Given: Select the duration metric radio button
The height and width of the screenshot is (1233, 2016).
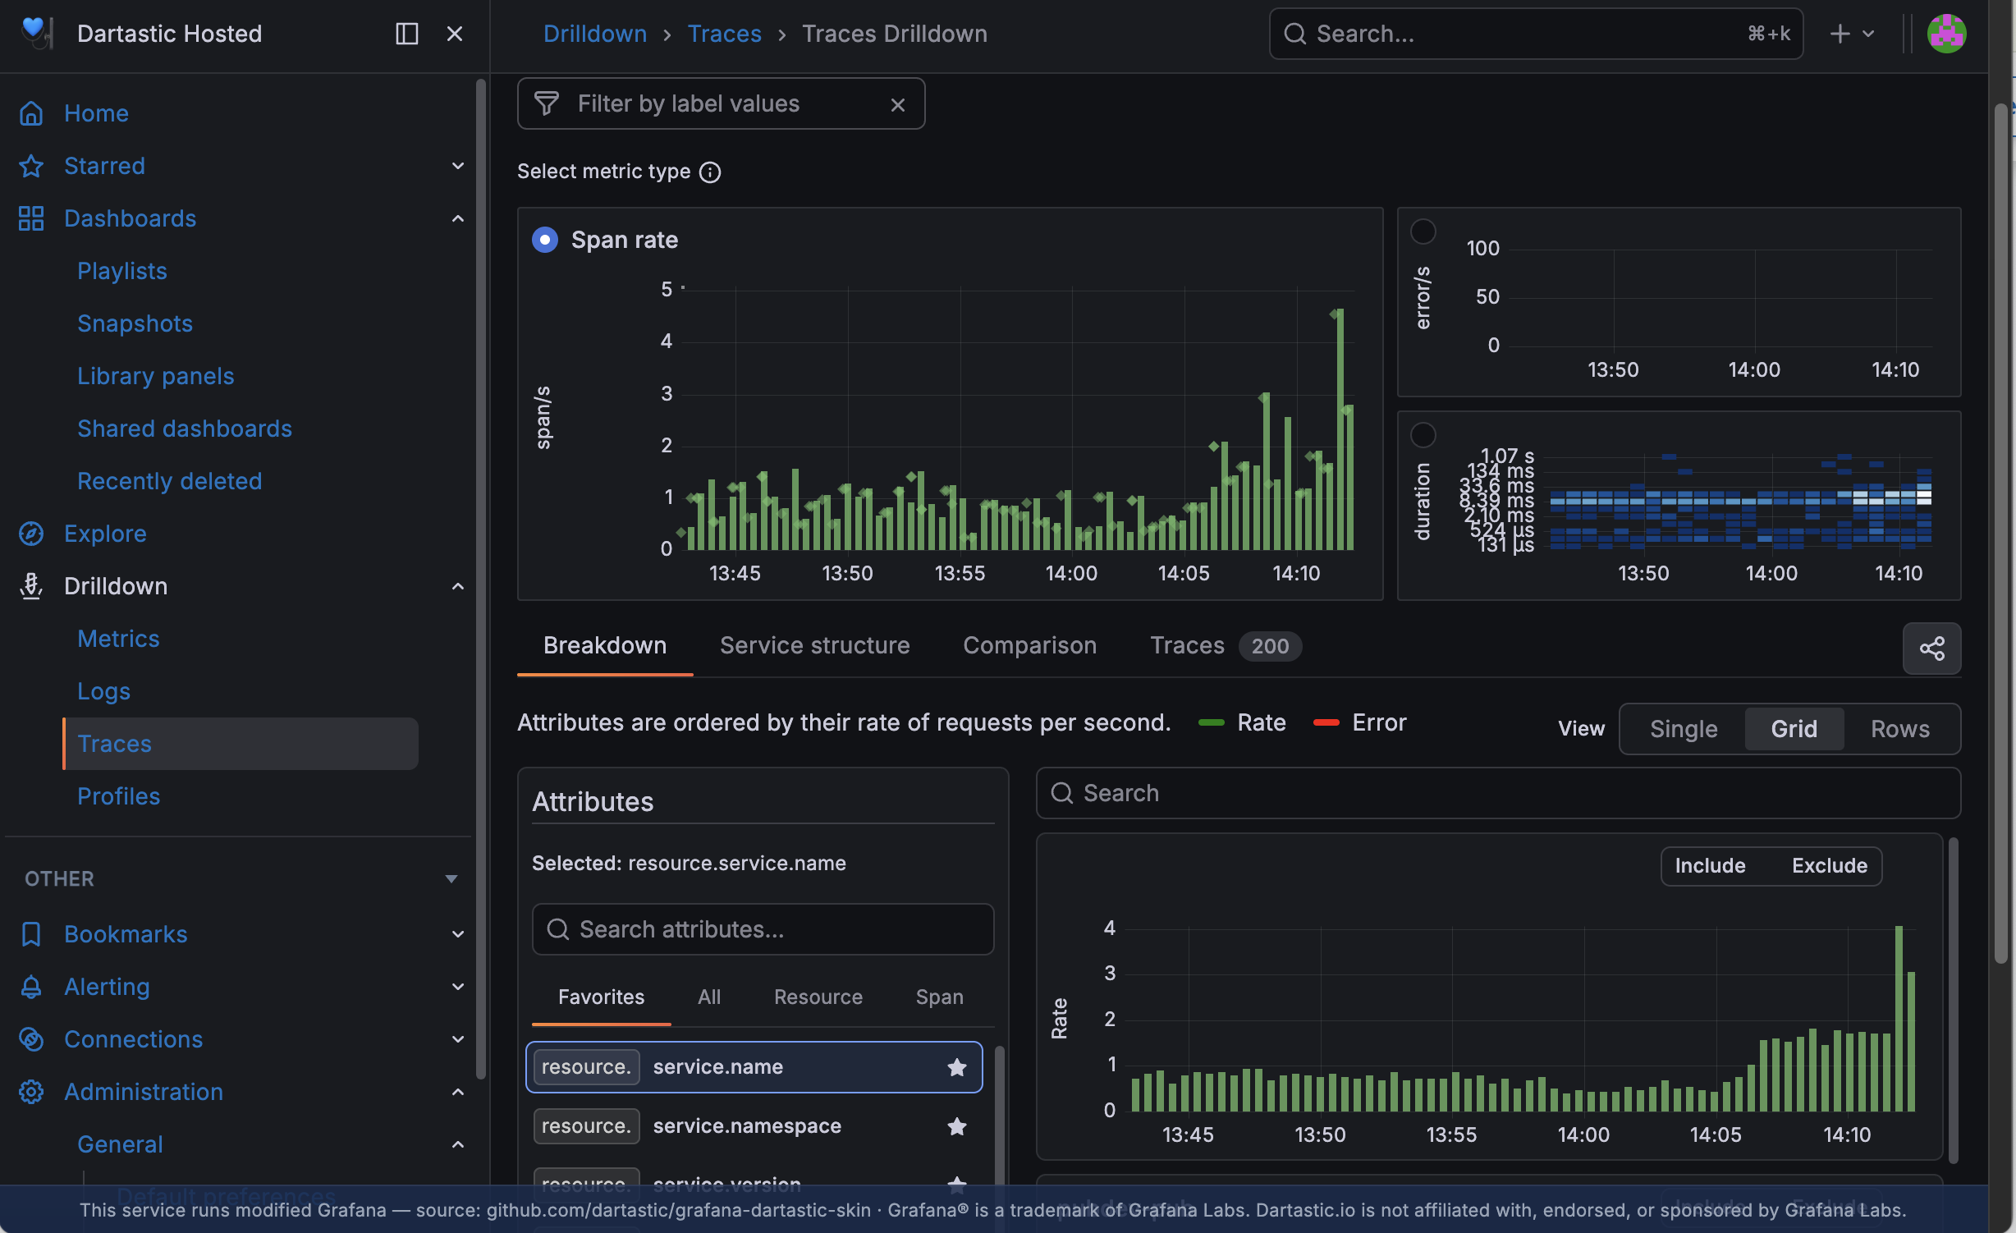Looking at the screenshot, I should [1423, 434].
